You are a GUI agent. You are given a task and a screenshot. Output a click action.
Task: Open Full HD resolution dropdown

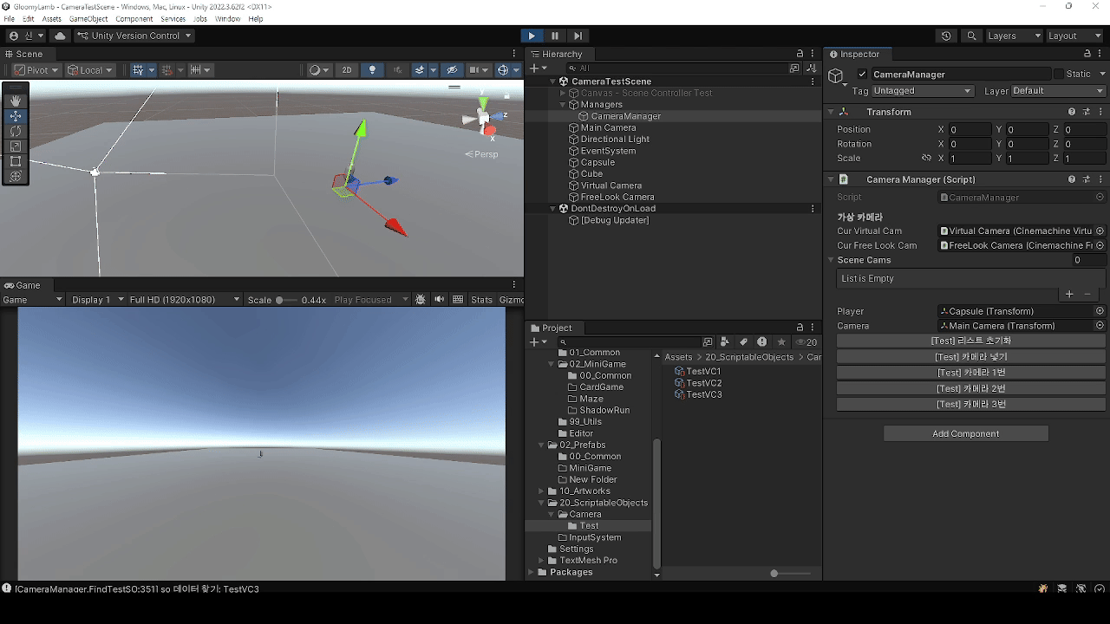(x=184, y=300)
